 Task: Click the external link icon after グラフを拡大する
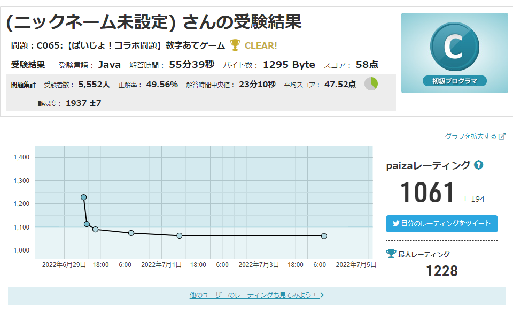(x=502, y=136)
